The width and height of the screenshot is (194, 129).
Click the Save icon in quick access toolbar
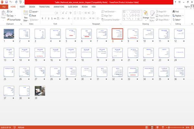pos(6,2)
